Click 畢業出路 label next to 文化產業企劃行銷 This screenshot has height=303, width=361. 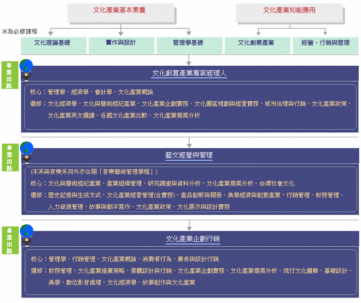coord(10,240)
